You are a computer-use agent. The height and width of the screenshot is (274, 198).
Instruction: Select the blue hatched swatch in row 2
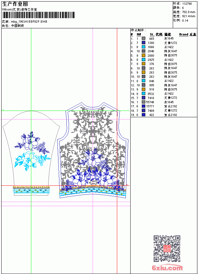143,43
